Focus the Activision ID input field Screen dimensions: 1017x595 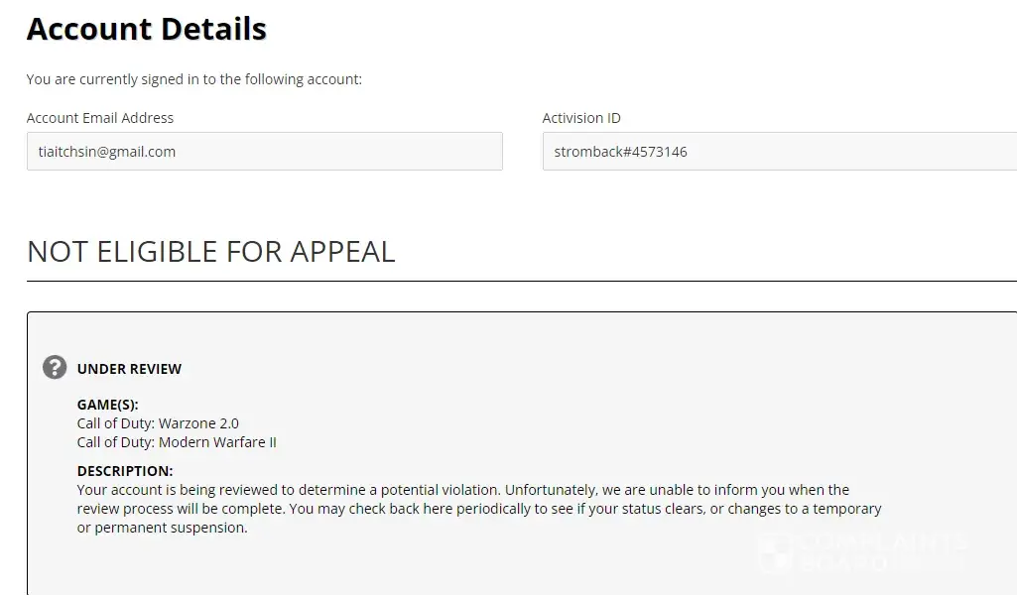[x=779, y=152]
